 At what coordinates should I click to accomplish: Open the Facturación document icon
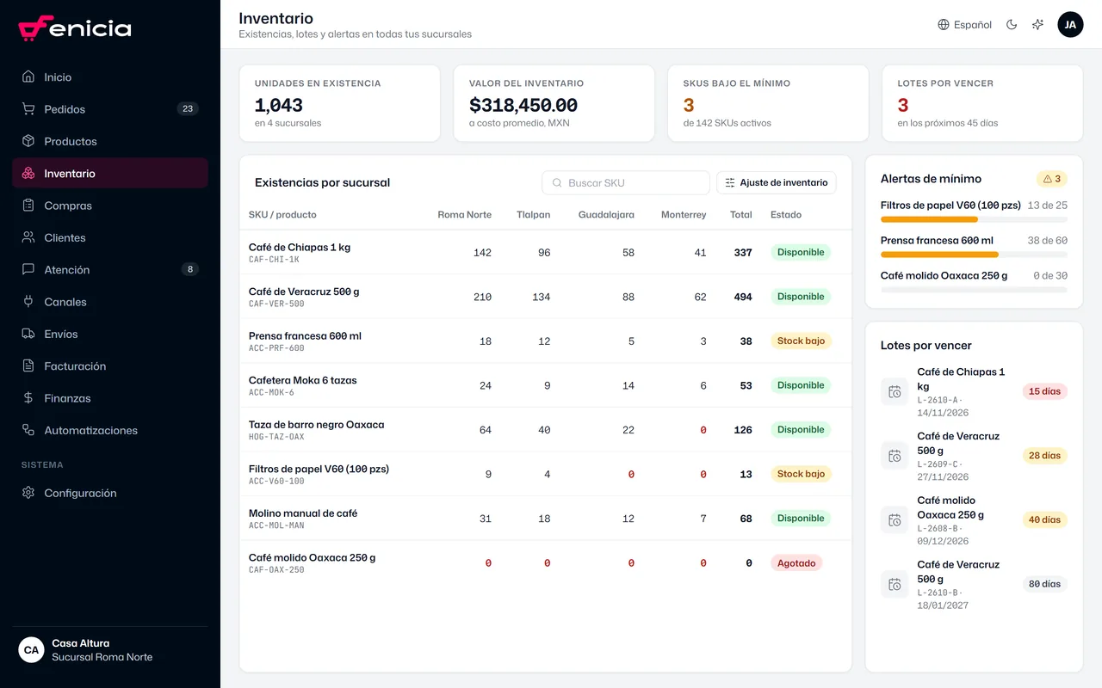tap(28, 365)
